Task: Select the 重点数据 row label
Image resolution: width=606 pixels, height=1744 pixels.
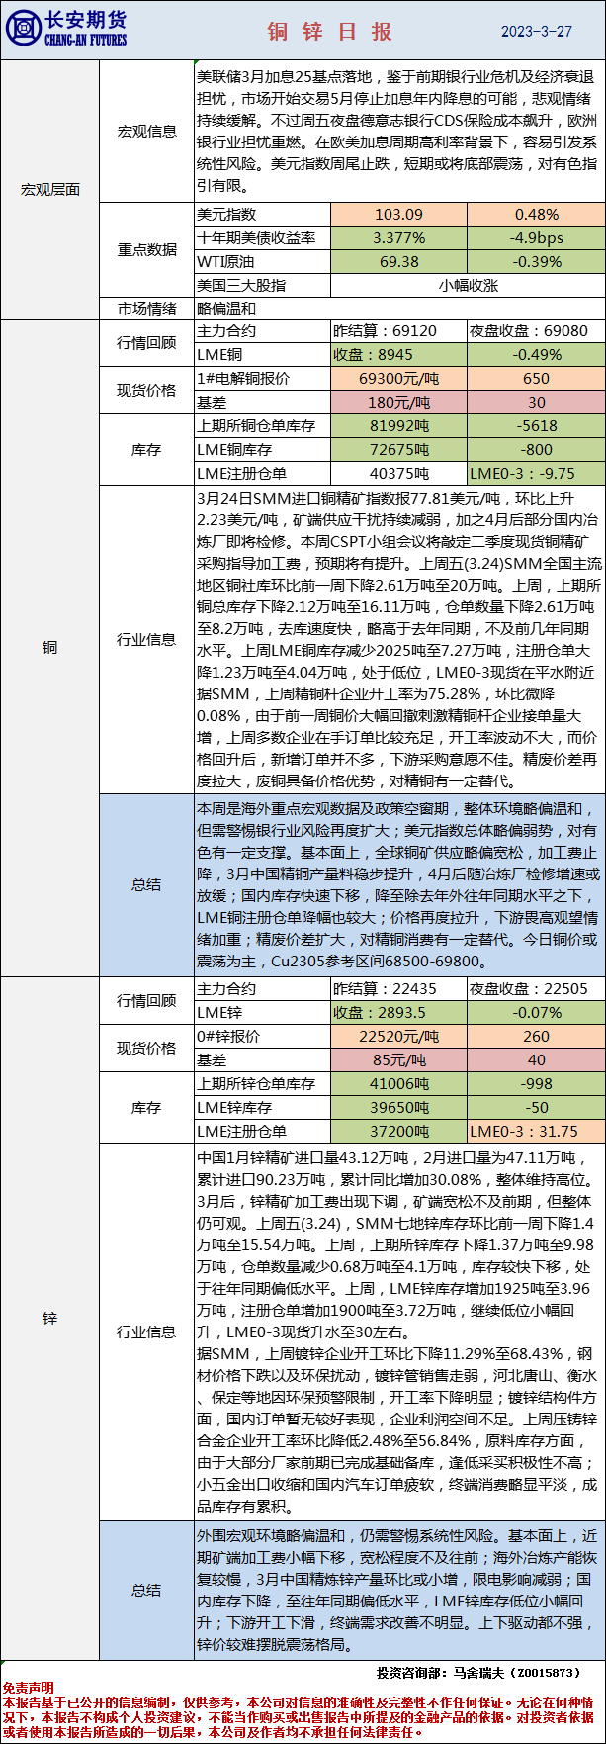Action: click(146, 249)
